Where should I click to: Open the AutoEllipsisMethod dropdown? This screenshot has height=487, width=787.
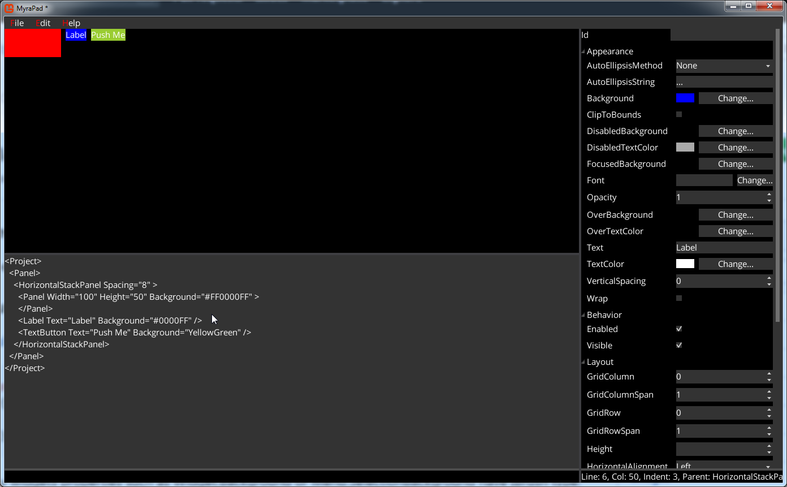(x=724, y=66)
